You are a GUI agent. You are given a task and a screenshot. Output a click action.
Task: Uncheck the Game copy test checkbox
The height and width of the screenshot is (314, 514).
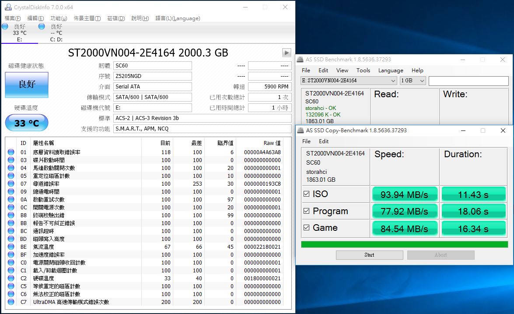coord(307,227)
